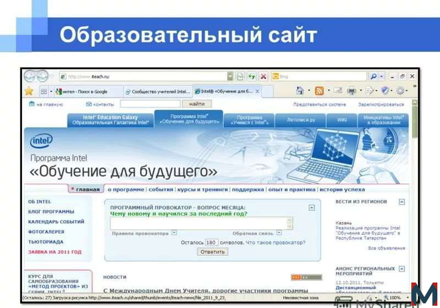Click the RSS badge next to Новости
This screenshot has height=308, width=440.
pos(306,277)
